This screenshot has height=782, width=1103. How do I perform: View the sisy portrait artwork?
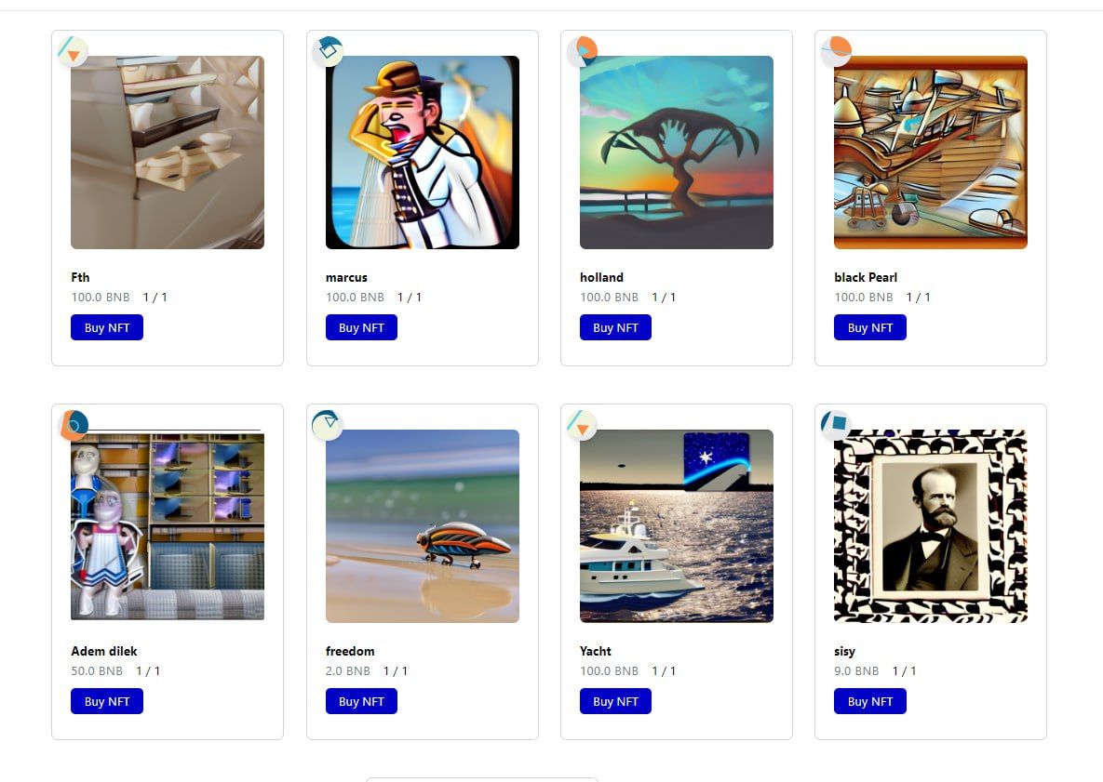coord(931,526)
